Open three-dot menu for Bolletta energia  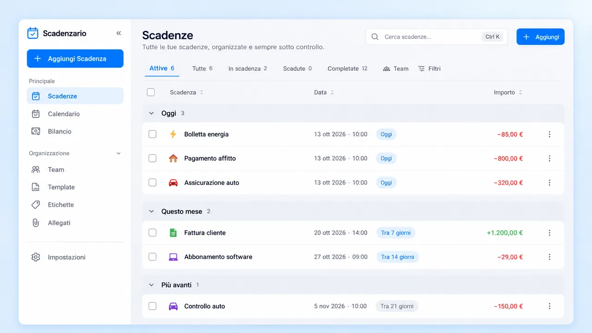pos(549,134)
